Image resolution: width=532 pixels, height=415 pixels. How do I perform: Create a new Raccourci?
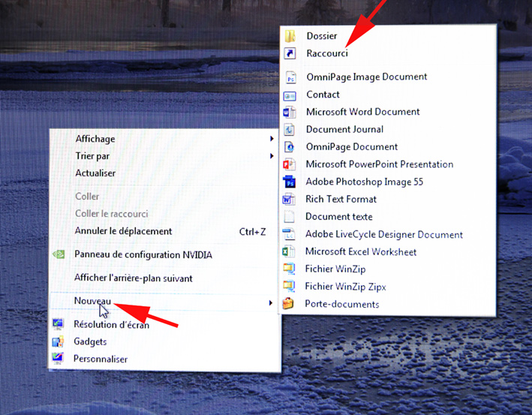(388, 53)
